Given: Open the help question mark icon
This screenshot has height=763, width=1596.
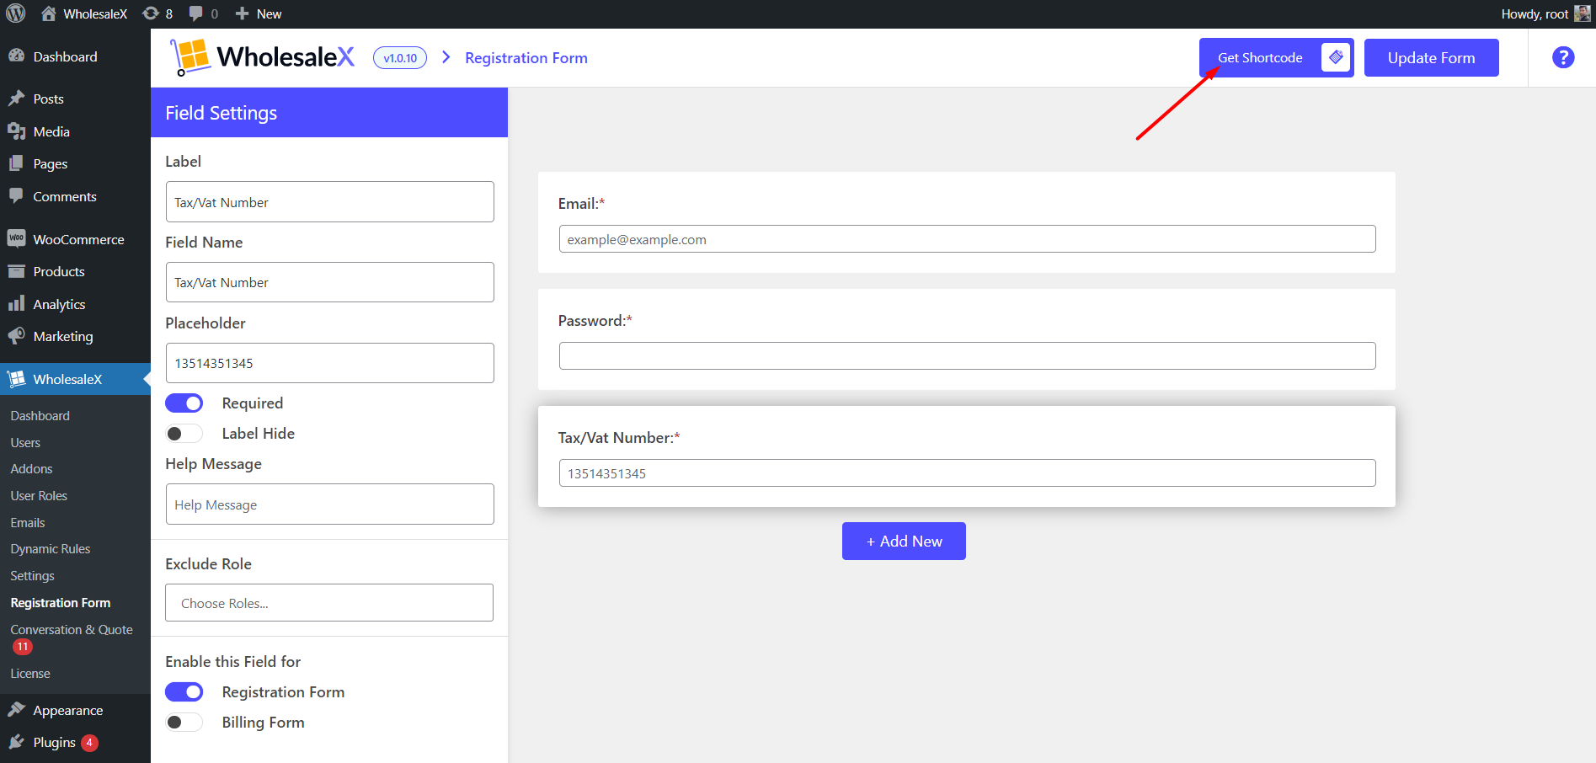Looking at the screenshot, I should pos(1563,57).
